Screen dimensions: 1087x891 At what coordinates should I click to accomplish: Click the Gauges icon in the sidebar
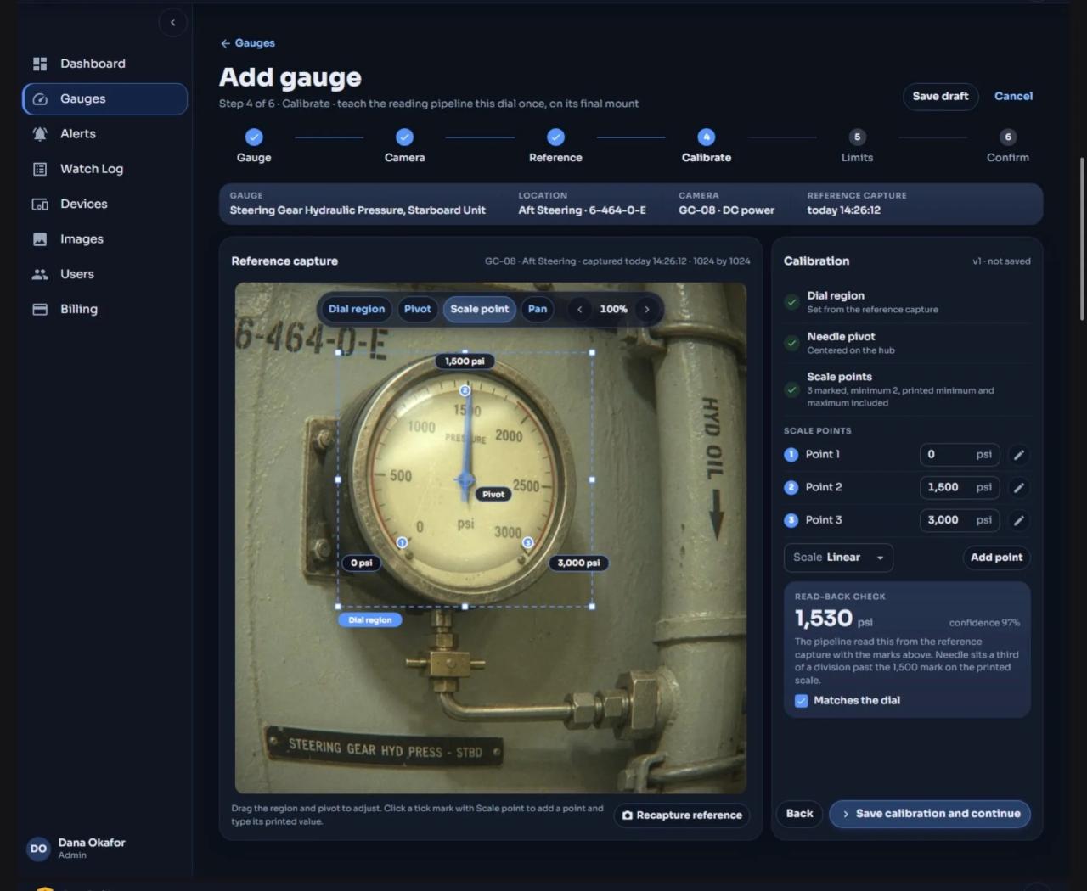coord(40,99)
